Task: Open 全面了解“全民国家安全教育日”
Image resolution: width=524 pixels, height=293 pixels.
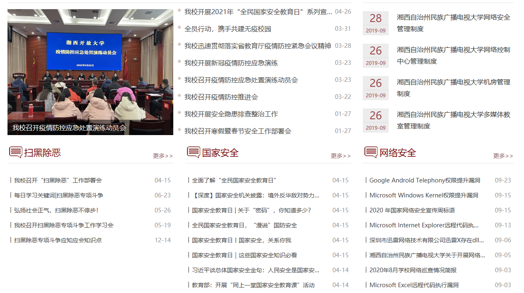Action: click(x=235, y=180)
